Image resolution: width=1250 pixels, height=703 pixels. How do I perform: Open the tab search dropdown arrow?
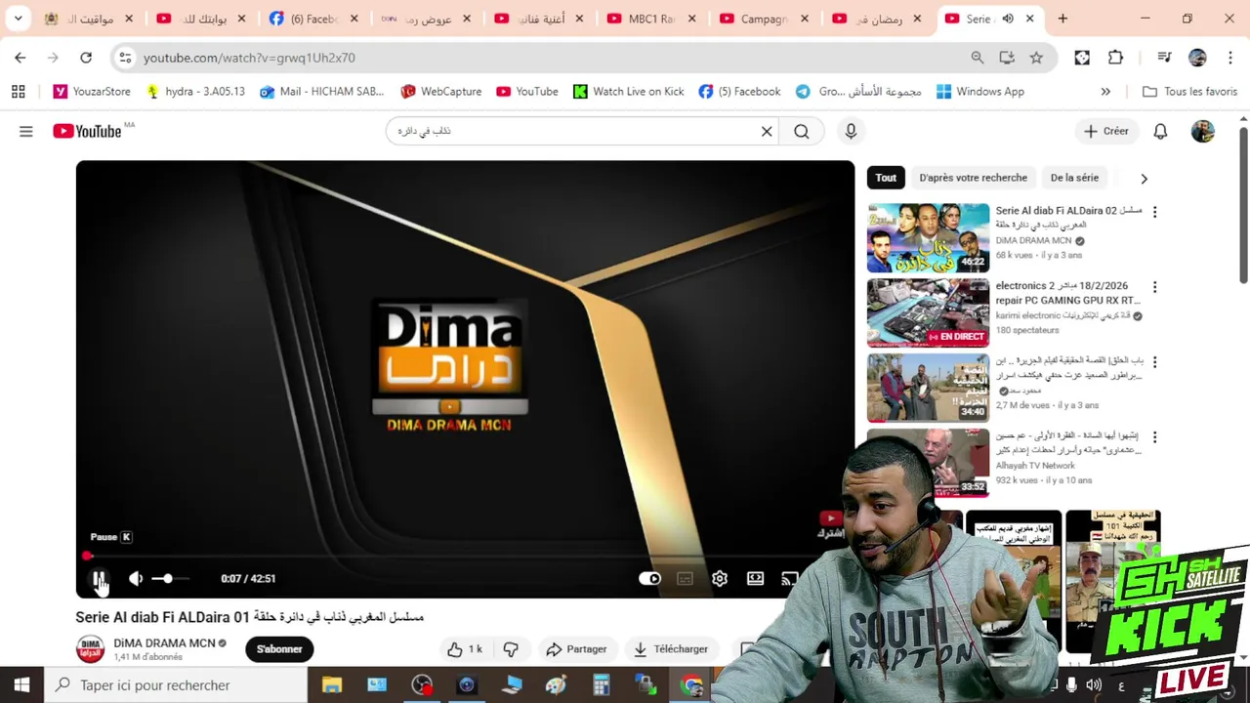coord(18,19)
